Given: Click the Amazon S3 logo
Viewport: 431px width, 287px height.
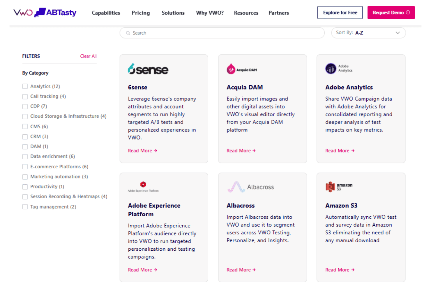Looking at the screenshot, I should 339,187.
